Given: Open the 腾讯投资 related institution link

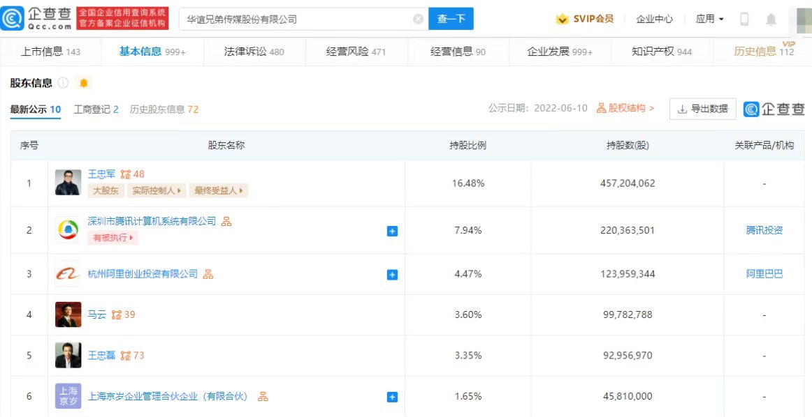Looking at the screenshot, I should point(764,230).
